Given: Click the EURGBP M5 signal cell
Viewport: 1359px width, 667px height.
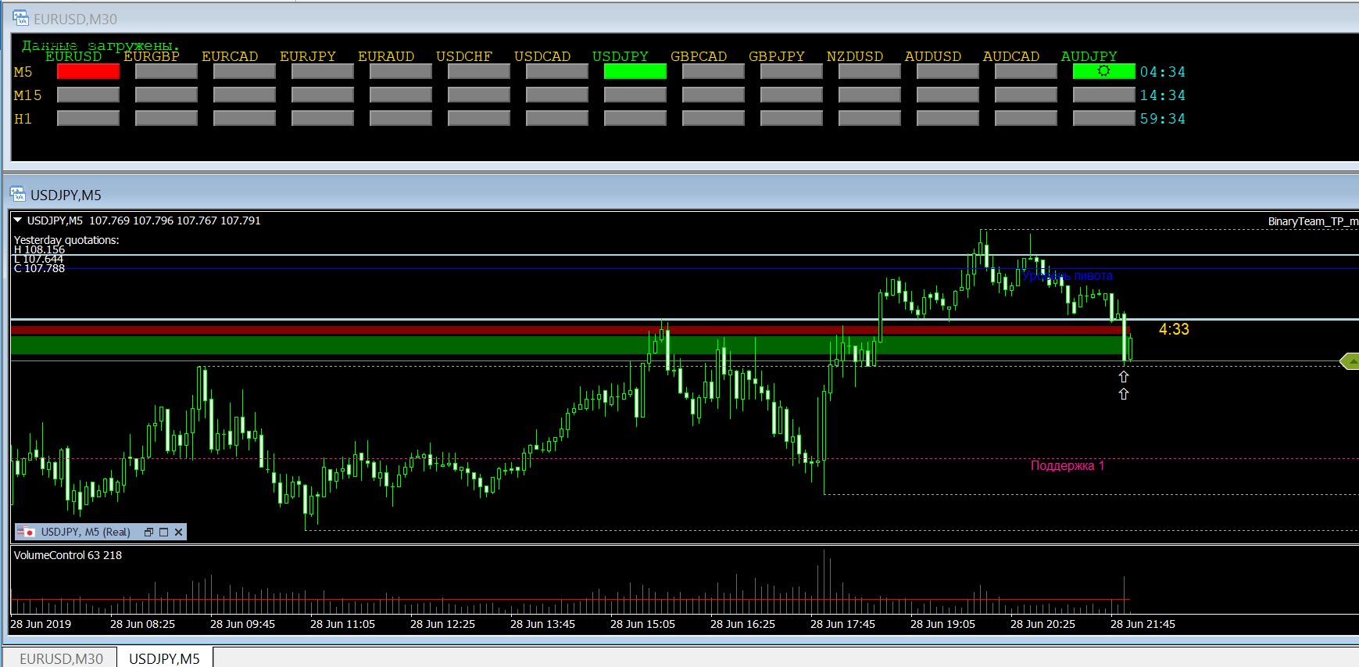Looking at the screenshot, I should [x=166, y=72].
